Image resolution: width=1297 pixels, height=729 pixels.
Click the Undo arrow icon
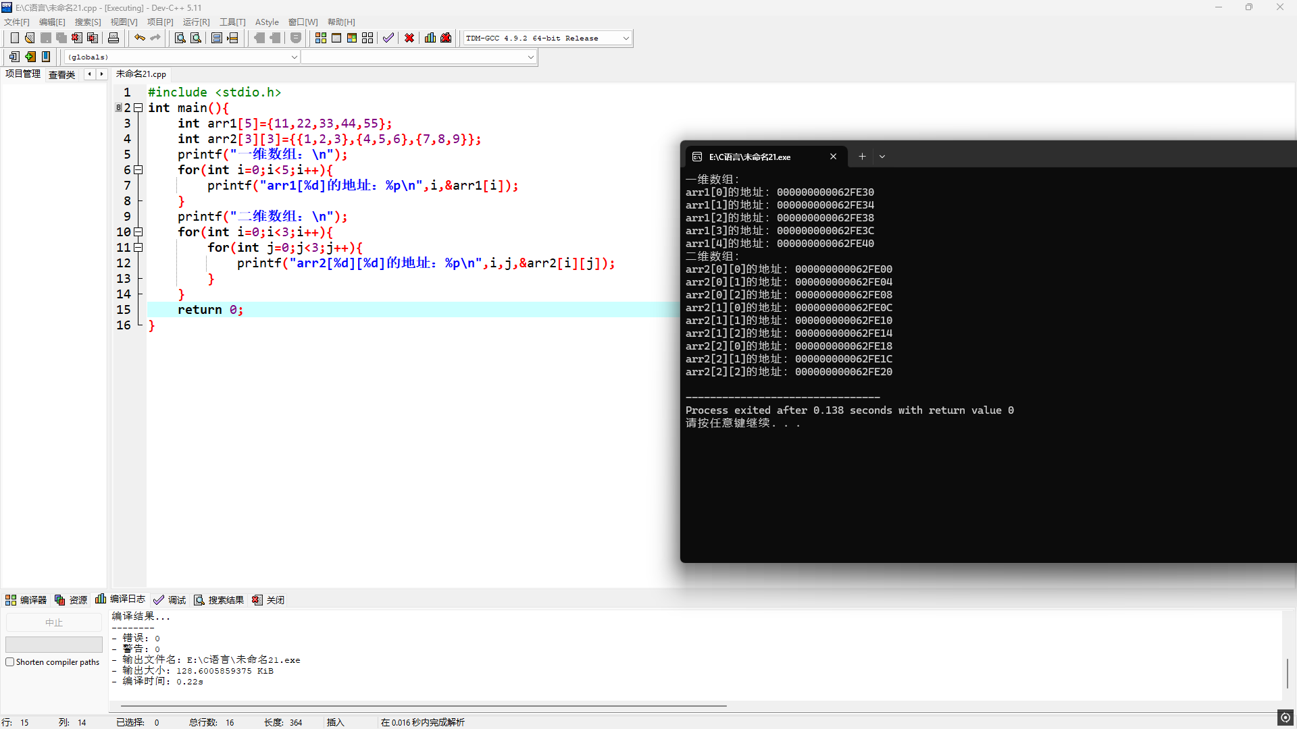pos(140,38)
